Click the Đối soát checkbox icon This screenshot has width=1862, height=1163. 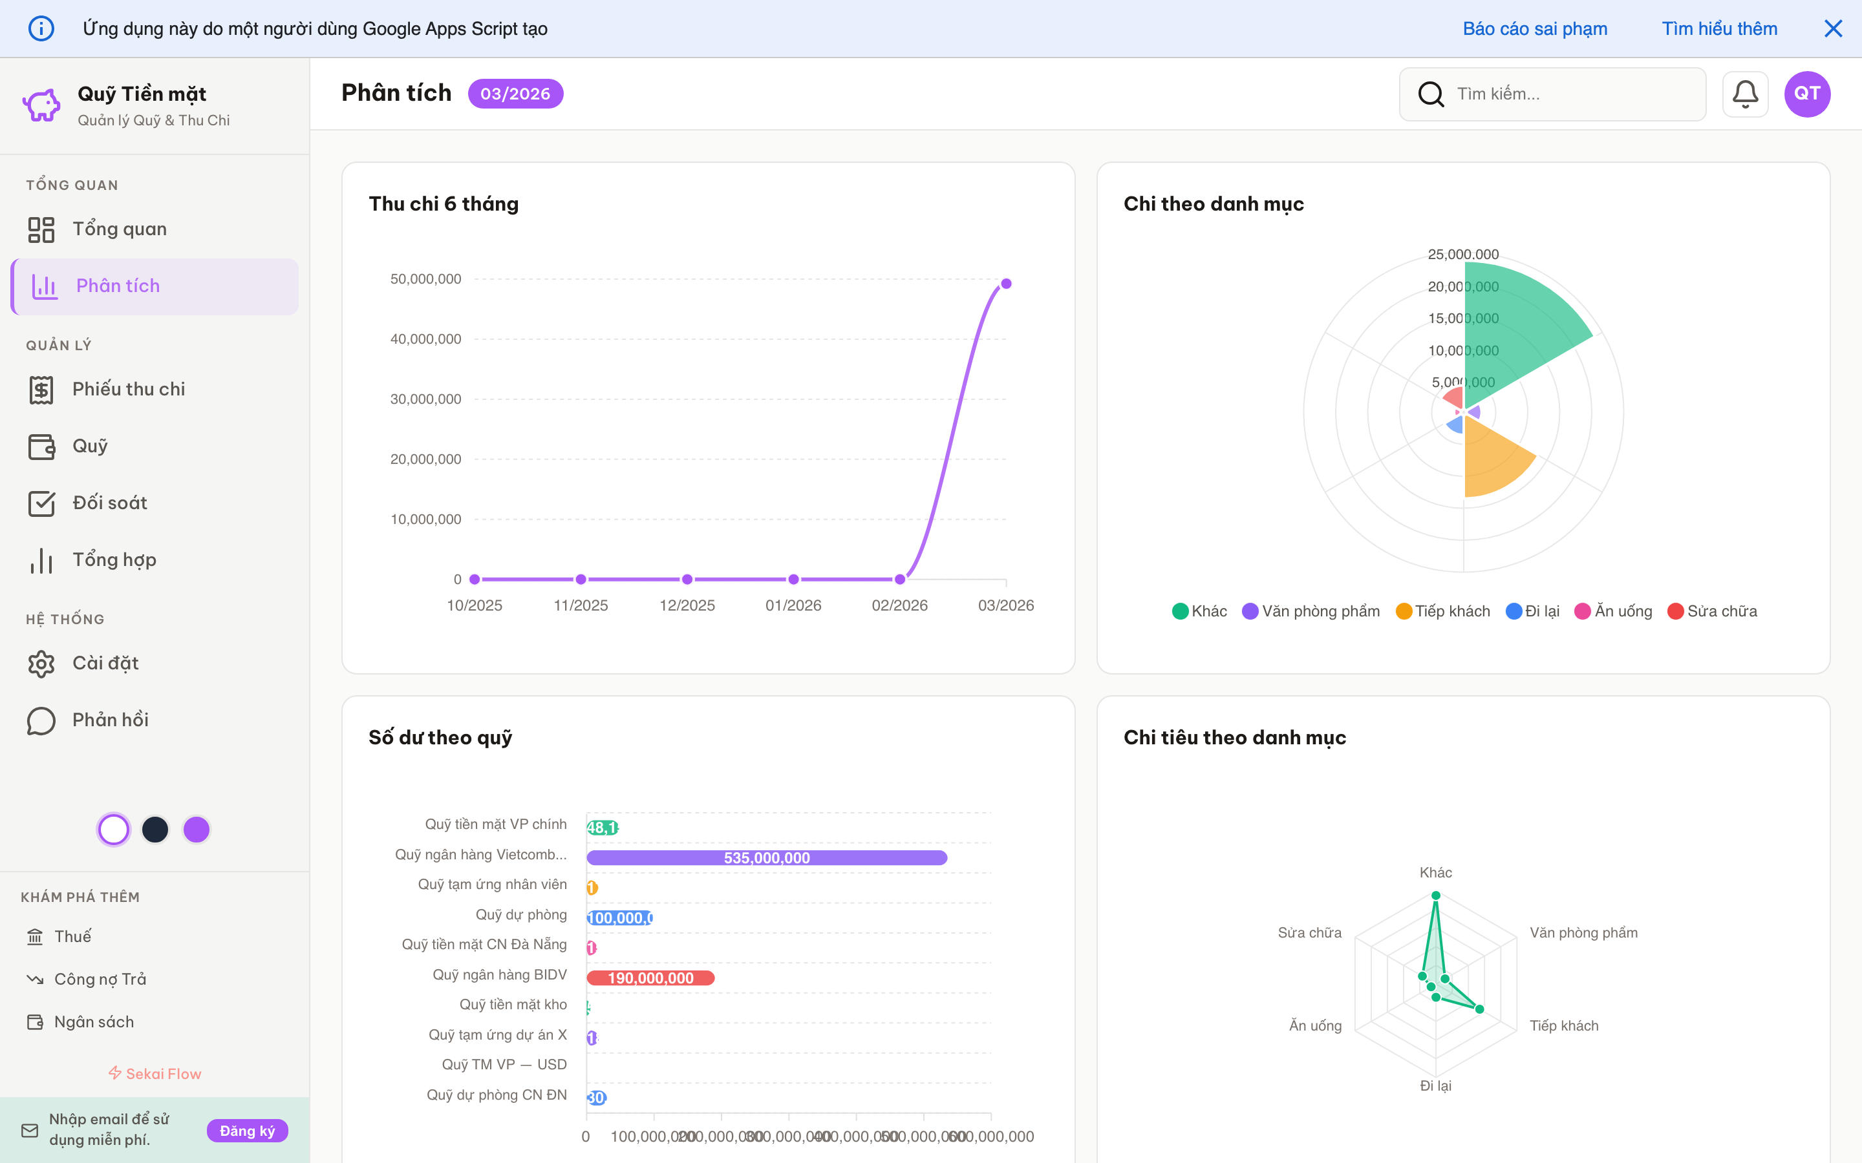coord(41,503)
